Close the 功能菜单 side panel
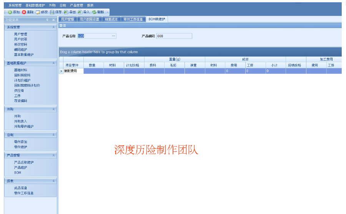 point(53,20)
